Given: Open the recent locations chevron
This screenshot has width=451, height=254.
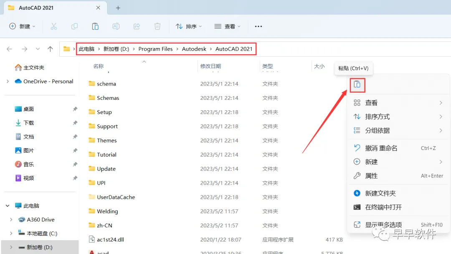Looking at the screenshot, I should coord(38,49).
